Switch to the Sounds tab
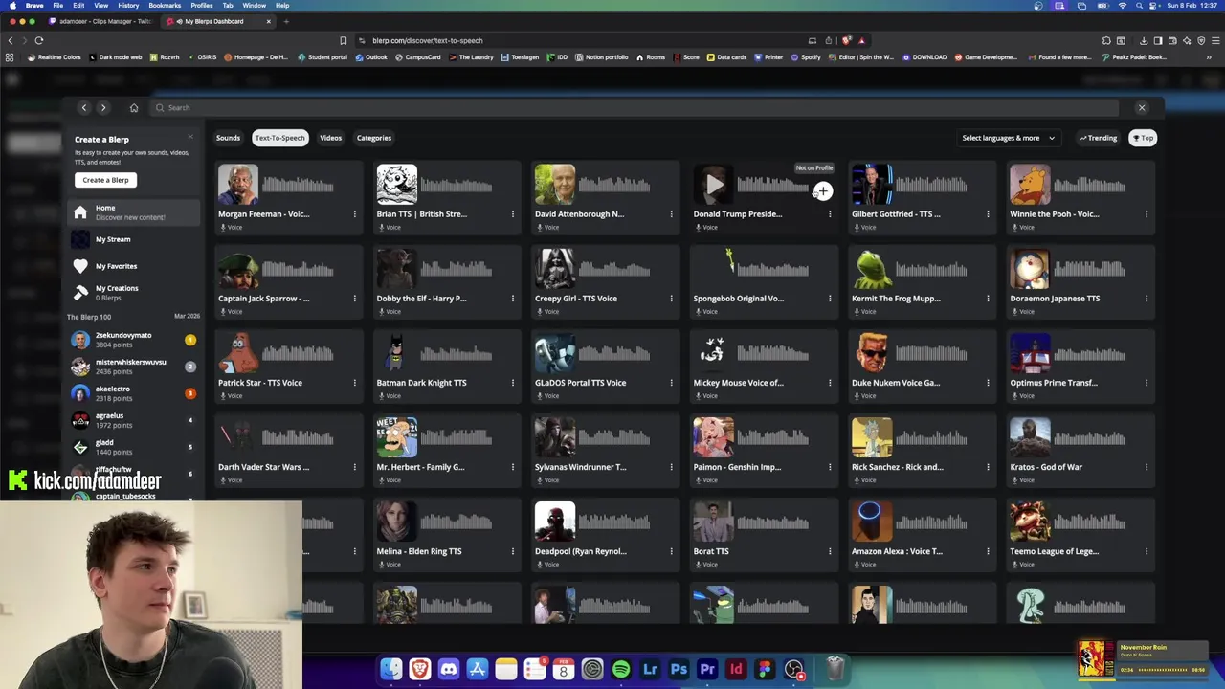Screen dimensions: 1225x689 click(x=228, y=138)
